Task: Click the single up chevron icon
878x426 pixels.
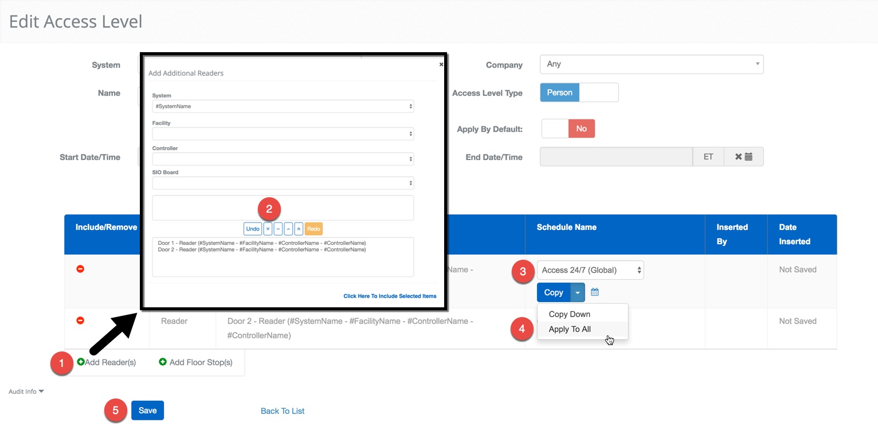Action: [288, 229]
